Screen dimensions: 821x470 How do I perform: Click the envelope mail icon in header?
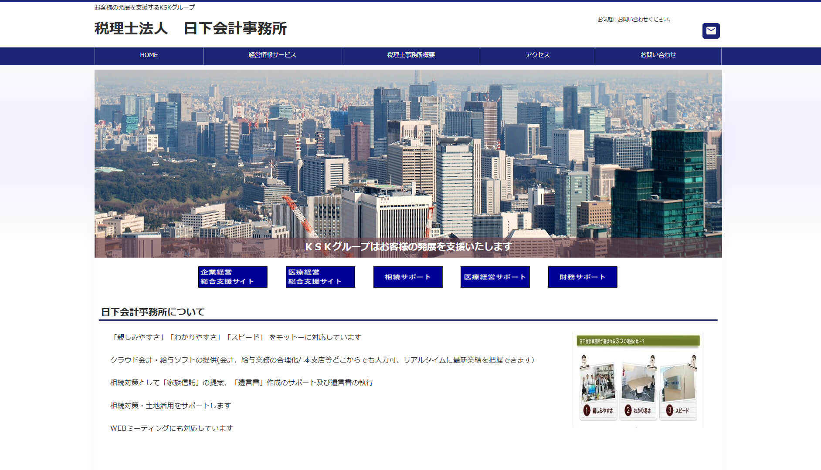click(x=711, y=31)
